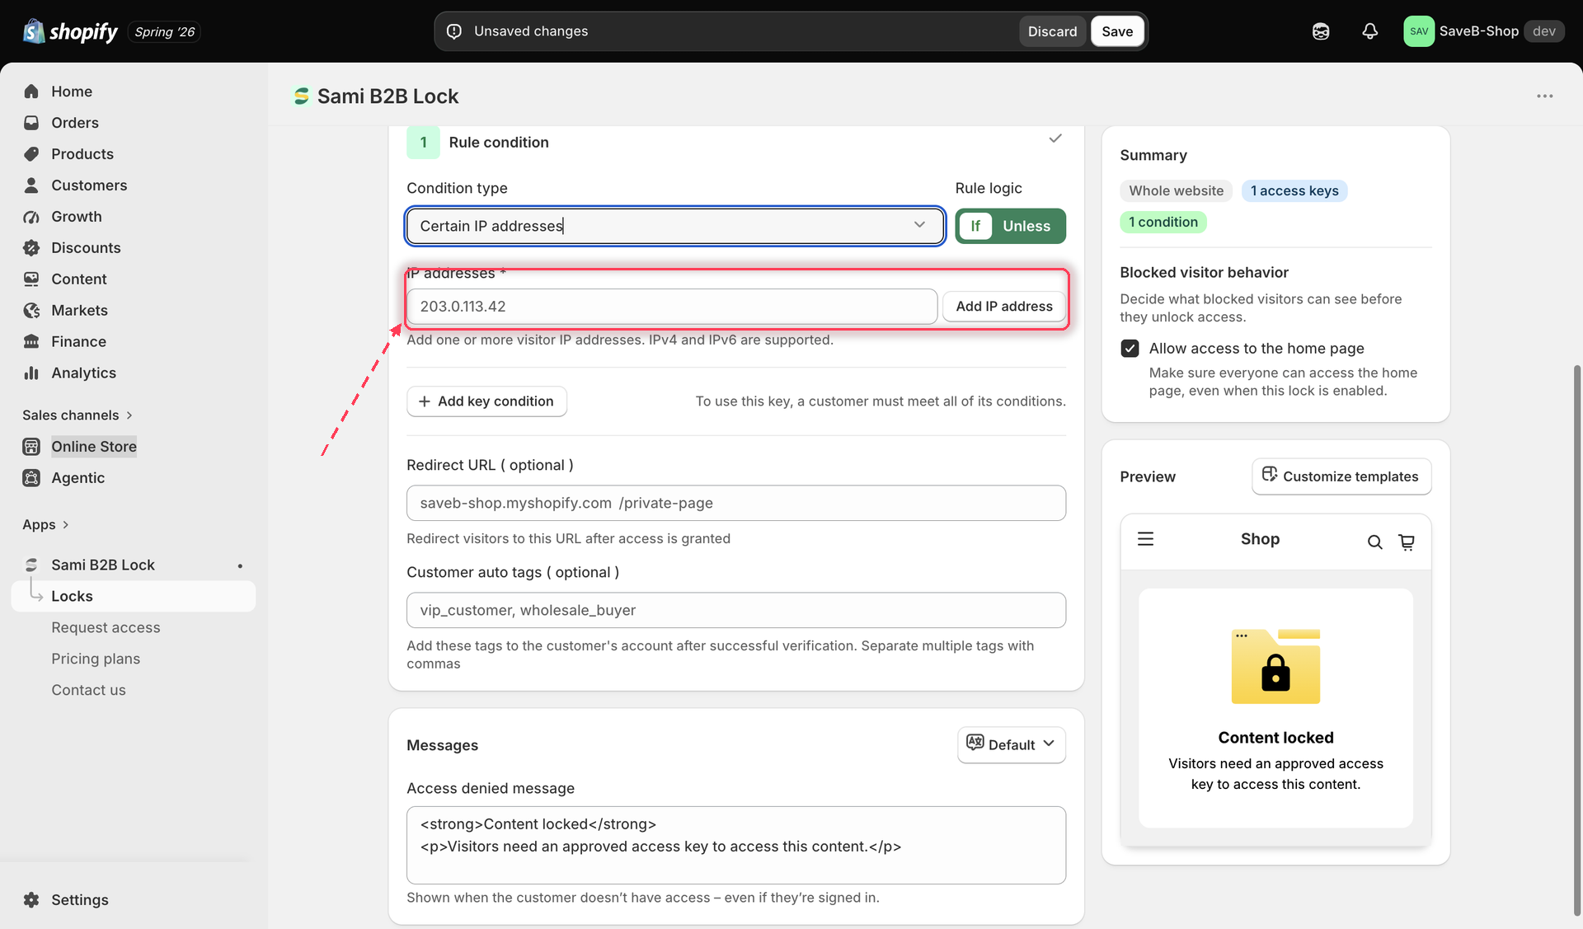The height and width of the screenshot is (929, 1583).
Task: Open the Condition type dropdown
Action: point(674,226)
